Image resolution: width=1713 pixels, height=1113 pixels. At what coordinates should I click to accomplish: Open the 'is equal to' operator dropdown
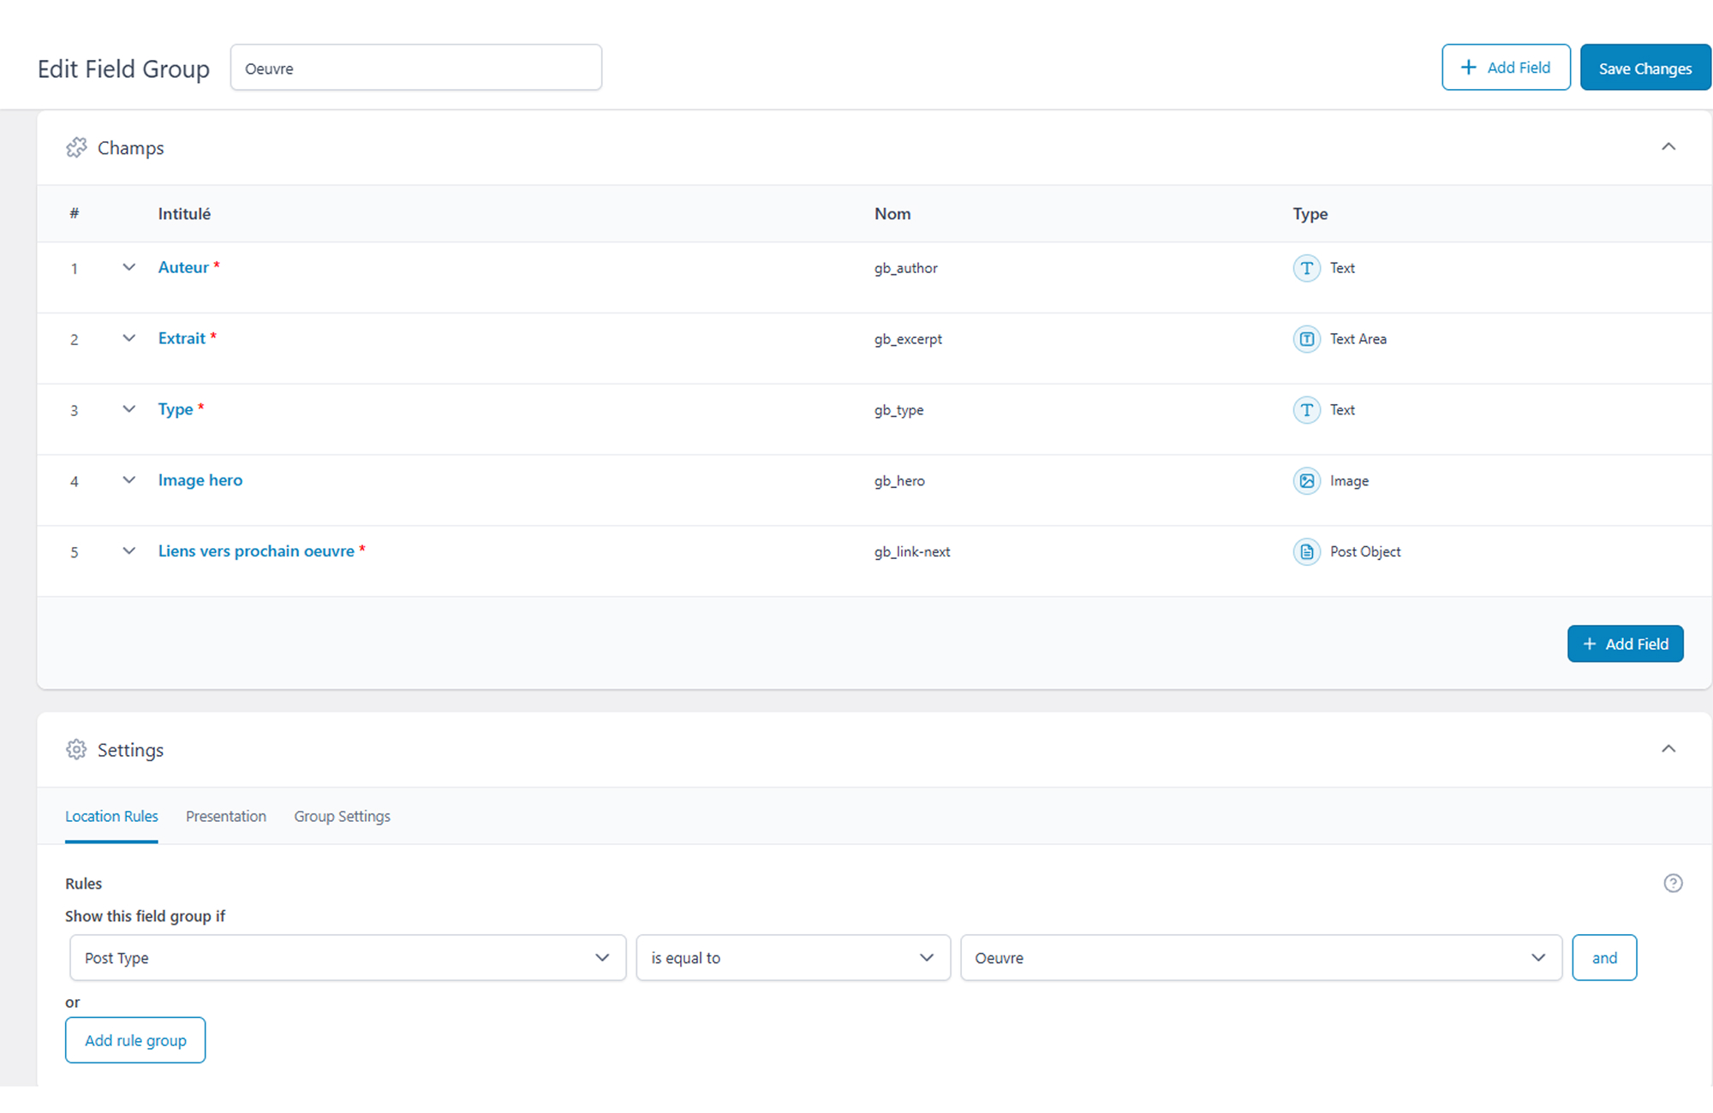click(792, 958)
